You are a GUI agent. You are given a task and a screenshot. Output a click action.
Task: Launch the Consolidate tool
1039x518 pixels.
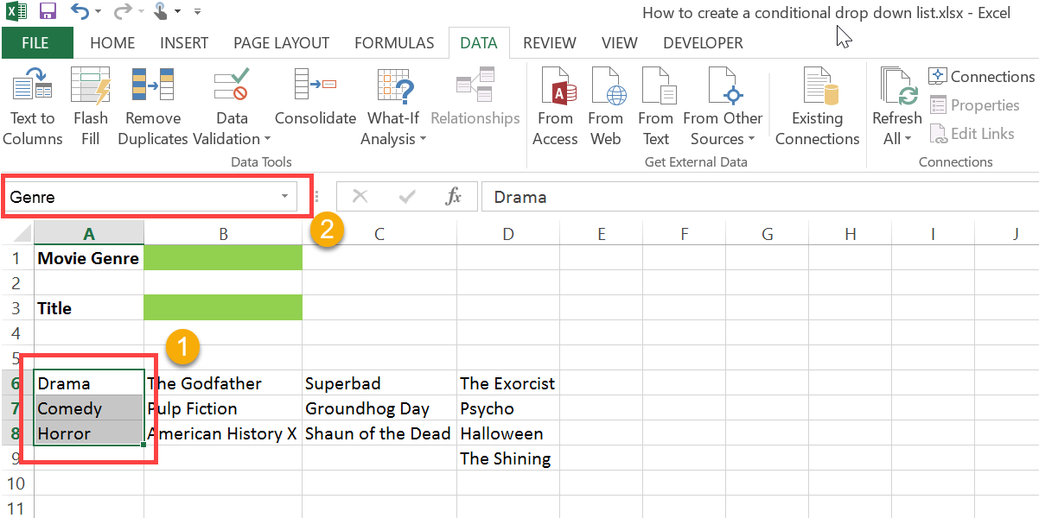click(315, 104)
